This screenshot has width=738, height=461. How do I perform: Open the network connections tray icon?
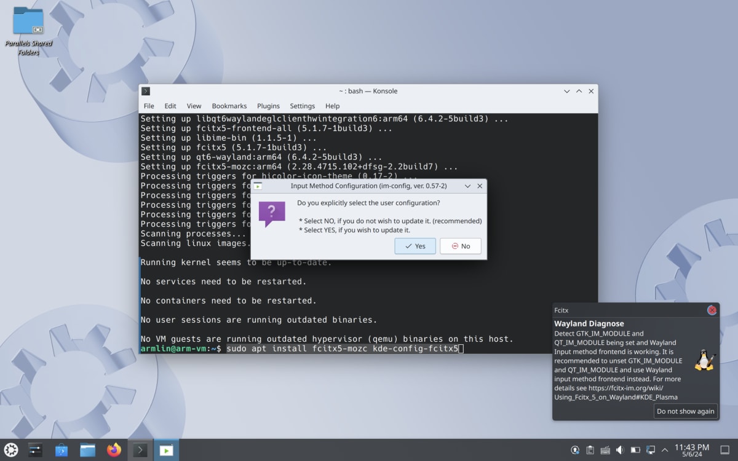[x=650, y=451]
